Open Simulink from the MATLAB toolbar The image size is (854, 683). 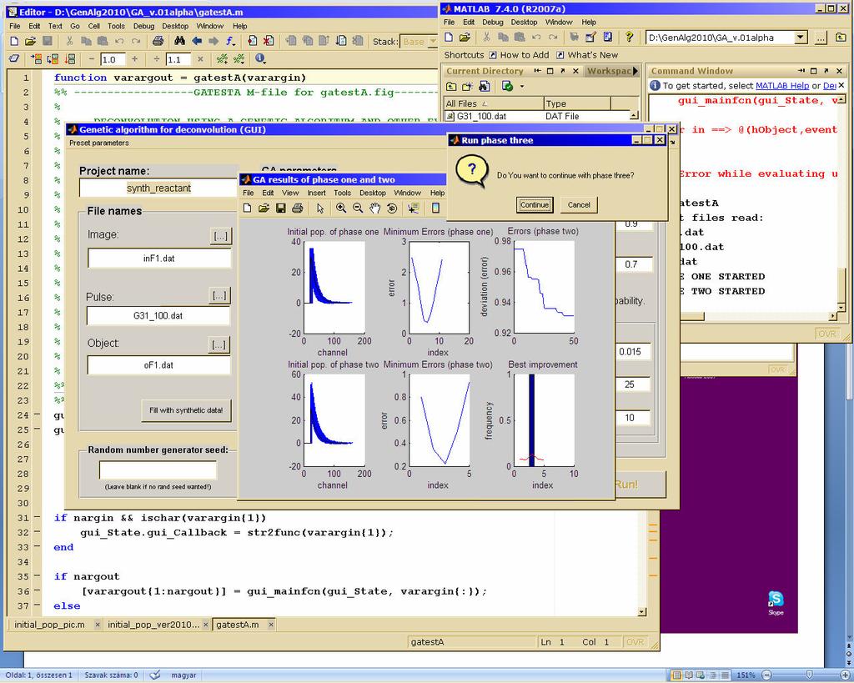coord(574,37)
